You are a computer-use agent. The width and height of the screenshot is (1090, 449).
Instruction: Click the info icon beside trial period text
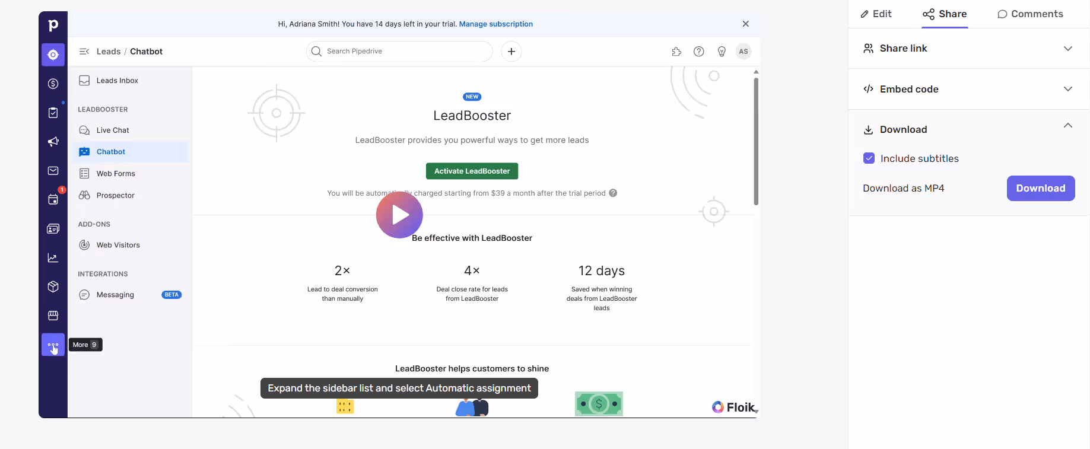(x=613, y=193)
